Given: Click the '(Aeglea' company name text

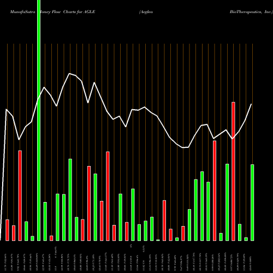Looking at the screenshot, I should pyautogui.click(x=146, y=12).
